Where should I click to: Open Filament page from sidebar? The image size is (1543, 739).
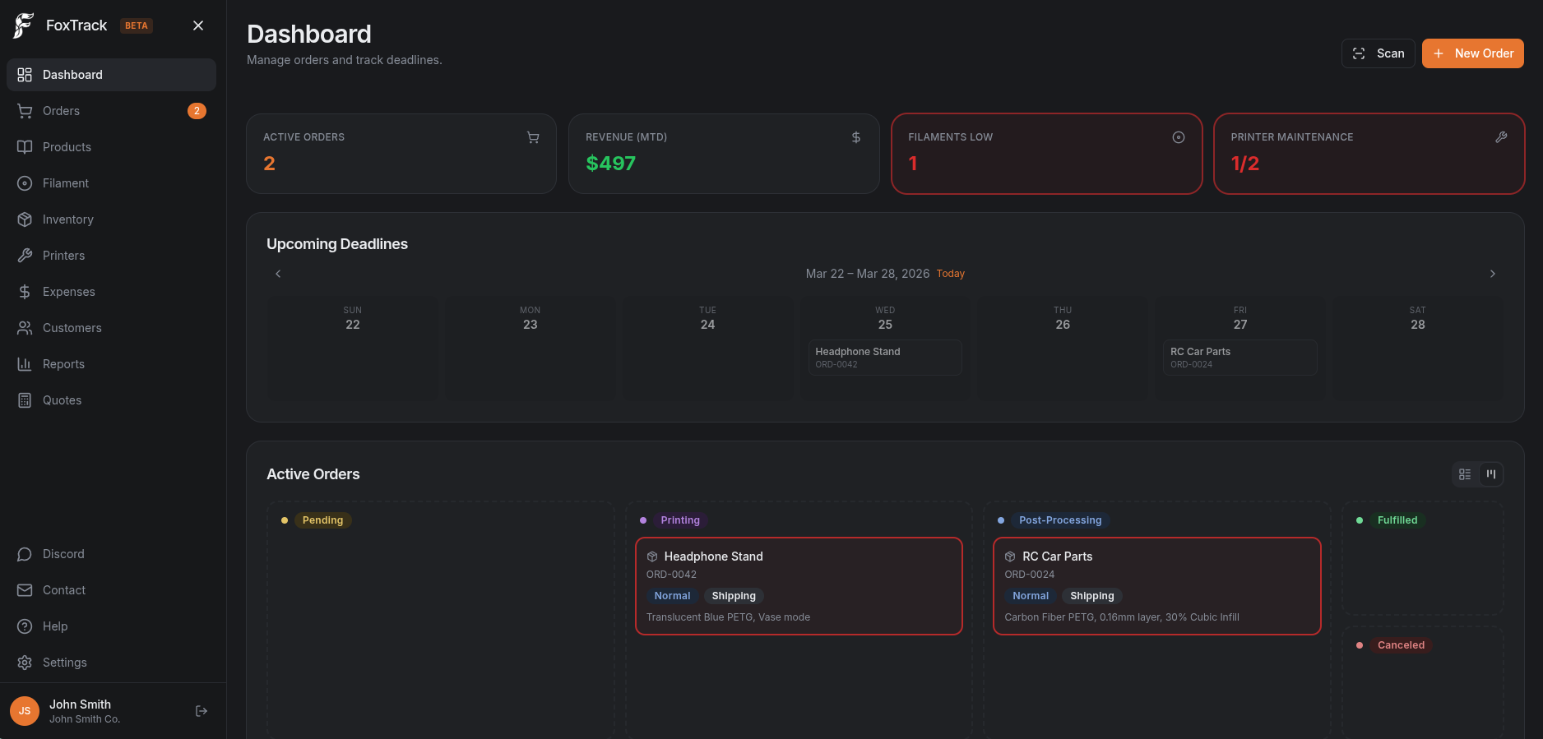click(66, 183)
